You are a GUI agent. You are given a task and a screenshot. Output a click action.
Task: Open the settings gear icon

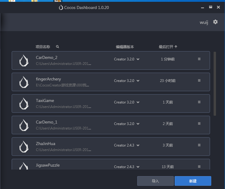click(x=215, y=22)
